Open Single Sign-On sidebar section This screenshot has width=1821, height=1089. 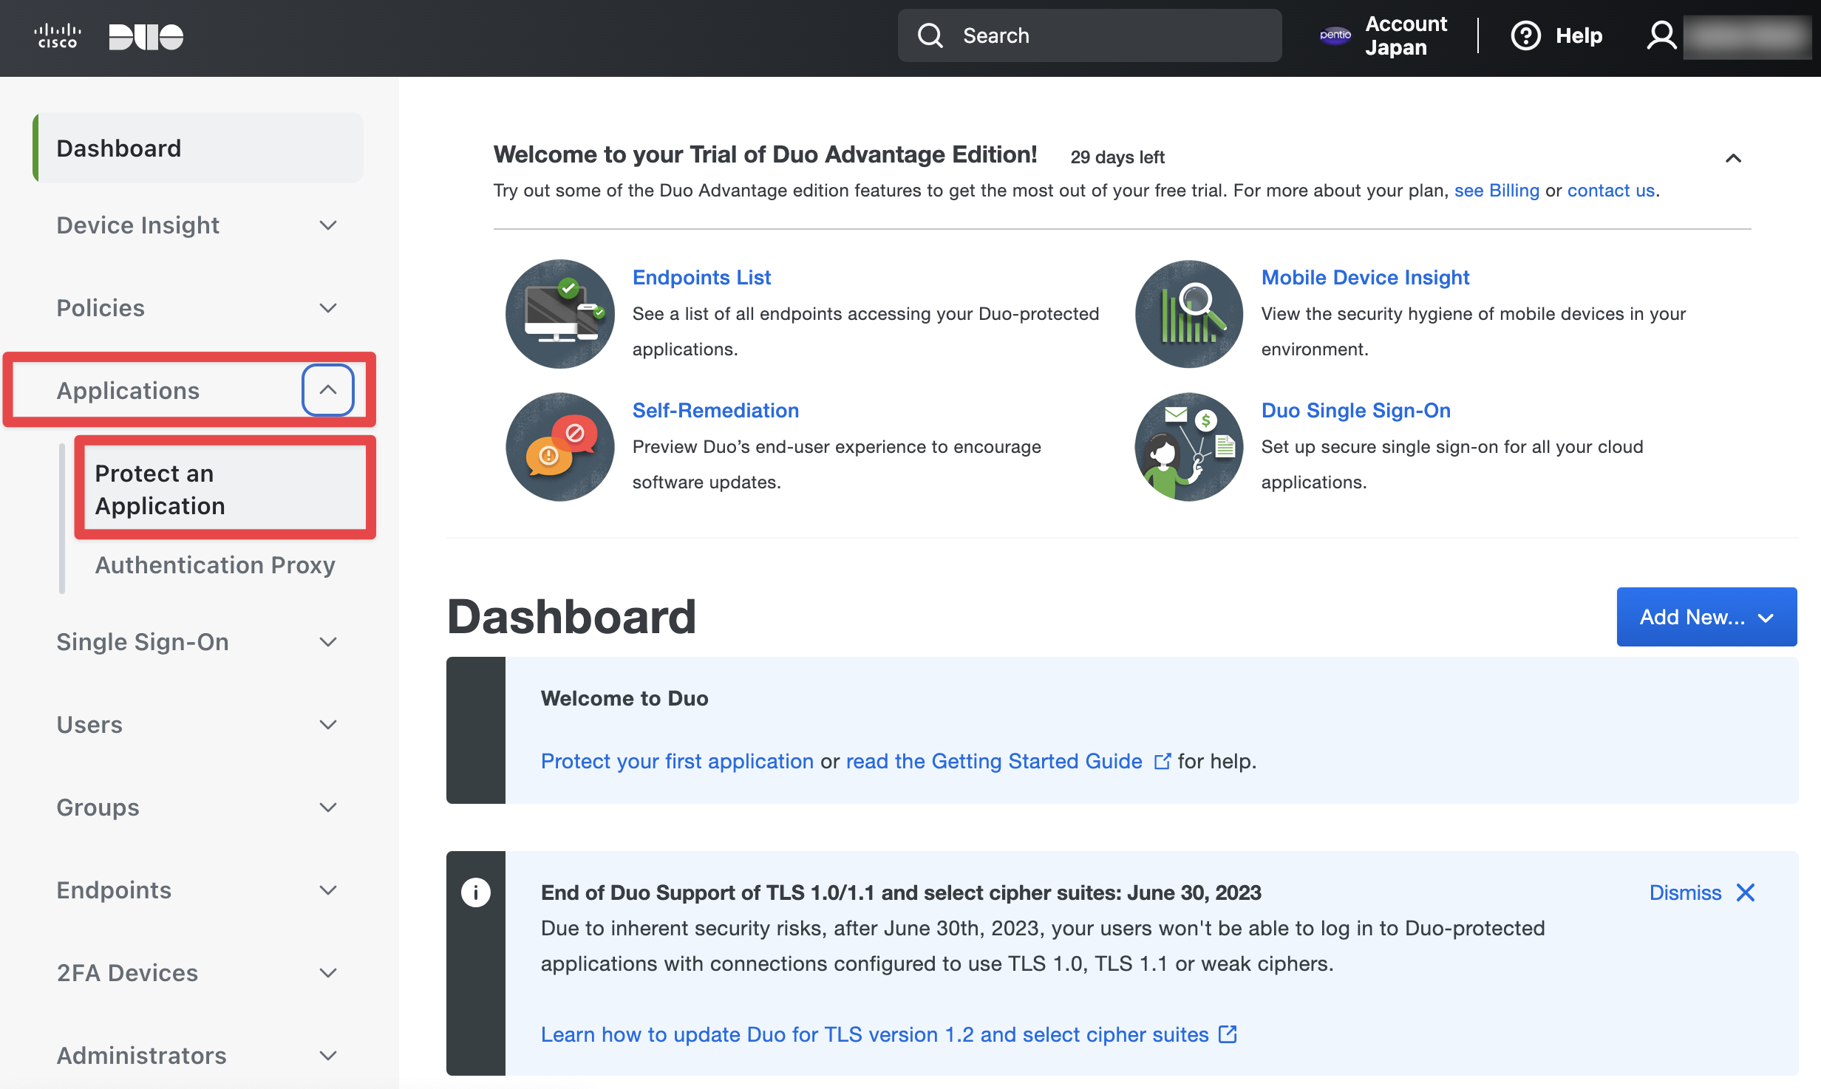coord(143,642)
